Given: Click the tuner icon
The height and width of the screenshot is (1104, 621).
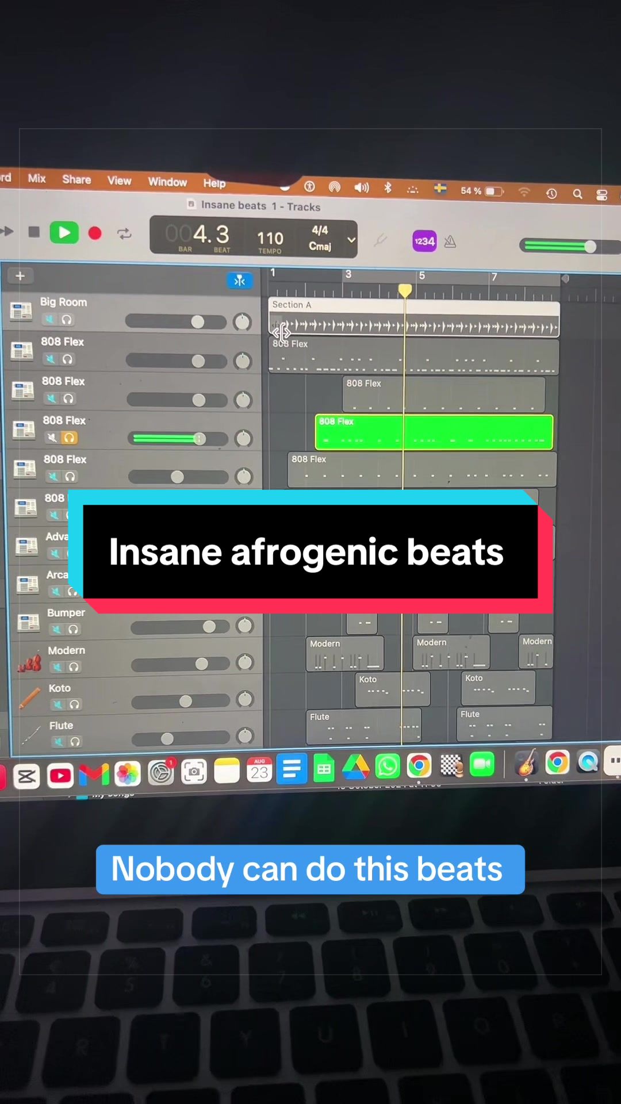Looking at the screenshot, I should pyautogui.click(x=380, y=240).
